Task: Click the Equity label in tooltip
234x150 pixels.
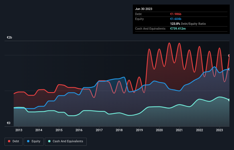Action: [x=139, y=19]
